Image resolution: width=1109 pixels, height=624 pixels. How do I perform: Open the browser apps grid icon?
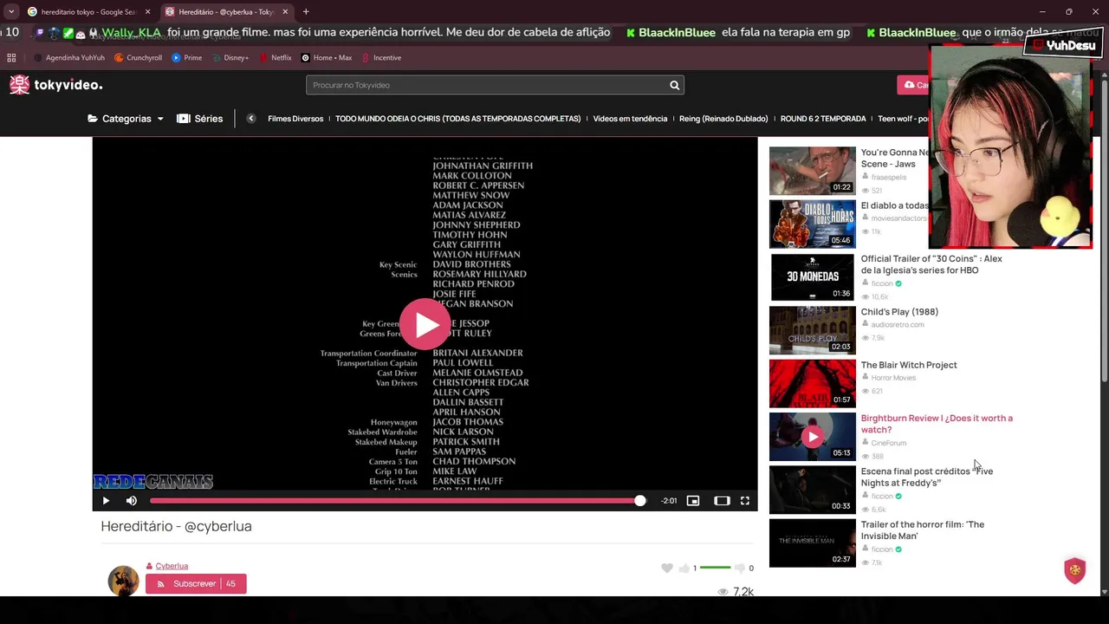pos(11,58)
